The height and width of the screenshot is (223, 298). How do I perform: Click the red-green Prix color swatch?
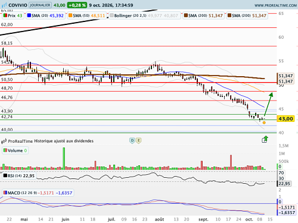tap(5, 15)
